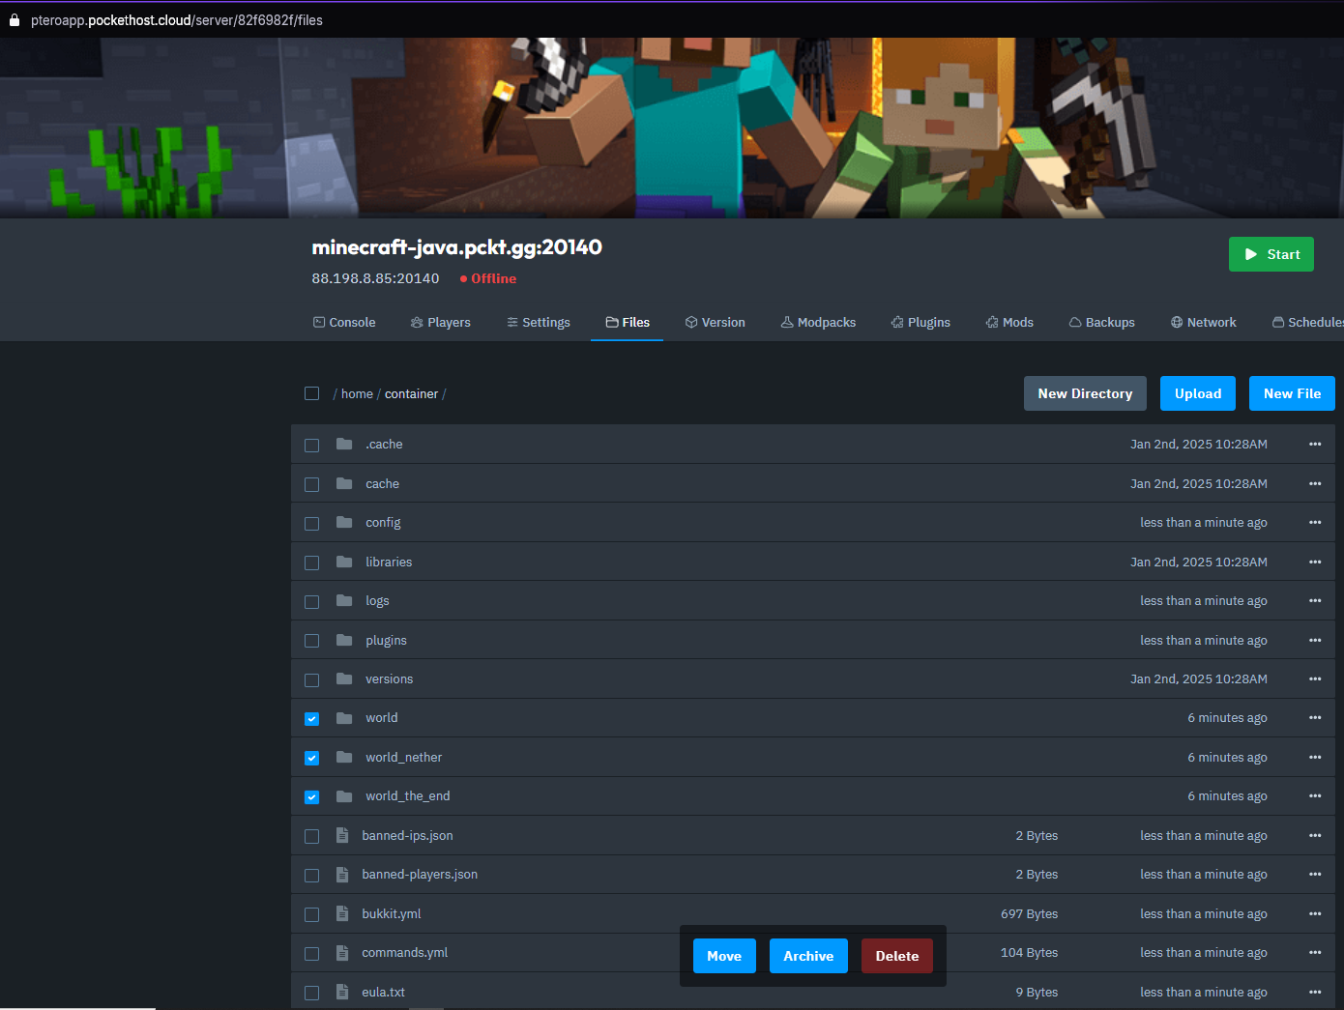Open the three-dot menu for eula.txt
This screenshot has width=1344, height=1010.
[x=1315, y=992]
